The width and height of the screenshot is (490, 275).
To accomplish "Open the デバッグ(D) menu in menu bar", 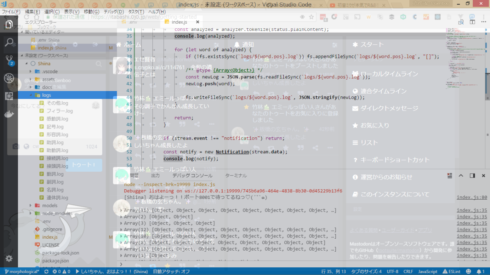I will [x=114, y=12].
